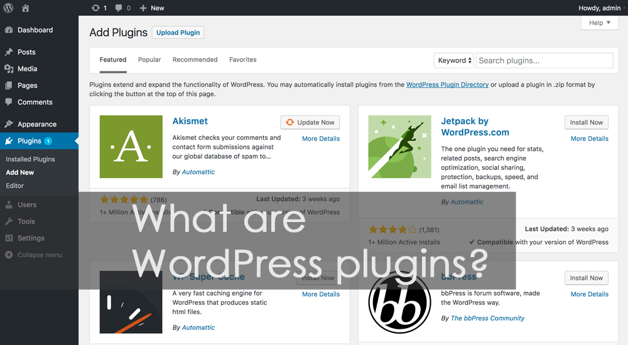Open Installed Plugins submenu

pos(30,159)
